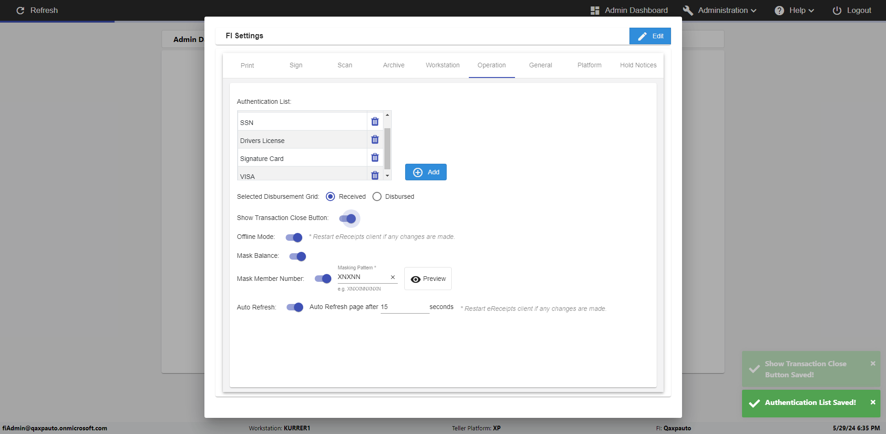The width and height of the screenshot is (886, 434).
Task: Click the Teller Platform XP status text
Action: [x=476, y=428]
